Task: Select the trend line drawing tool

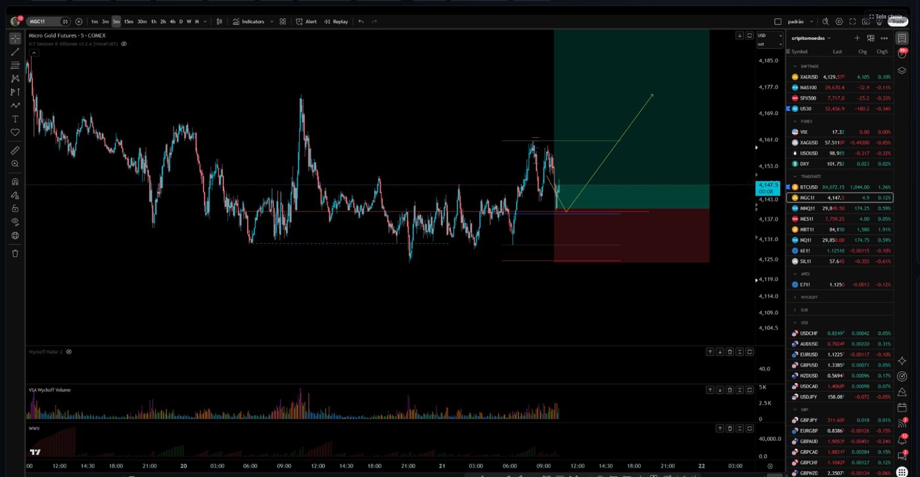Action: point(14,51)
